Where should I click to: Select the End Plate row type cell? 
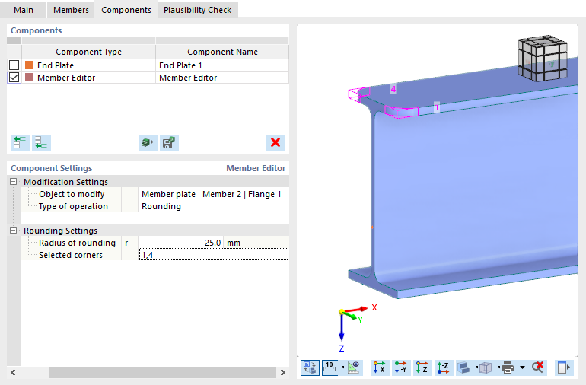88,65
